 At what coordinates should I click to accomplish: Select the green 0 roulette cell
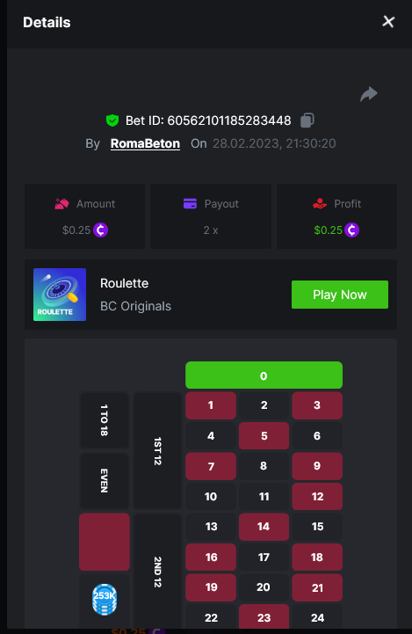(264, 375)
